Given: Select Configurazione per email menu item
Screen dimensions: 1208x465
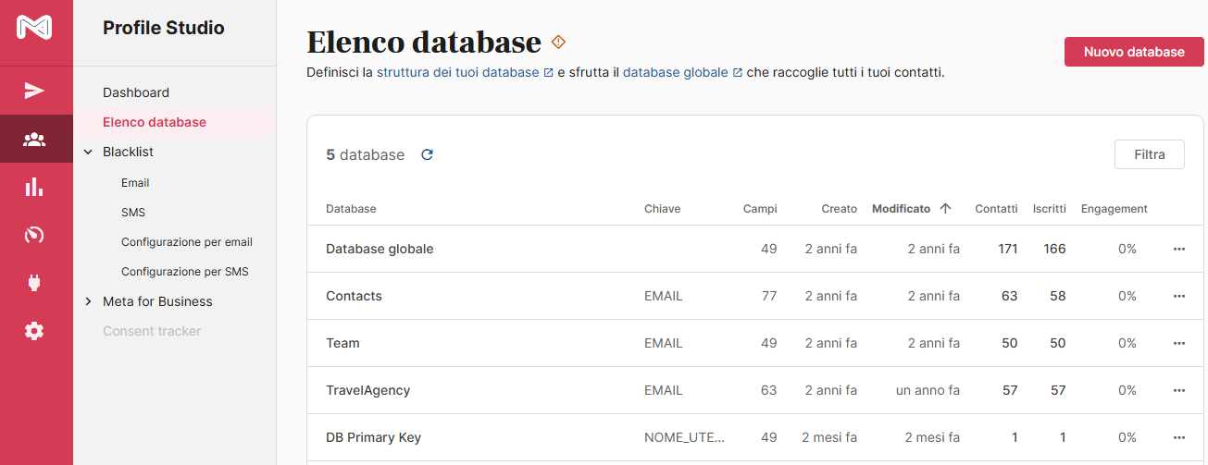Looking at the screenshot, I should click(186, 242).
